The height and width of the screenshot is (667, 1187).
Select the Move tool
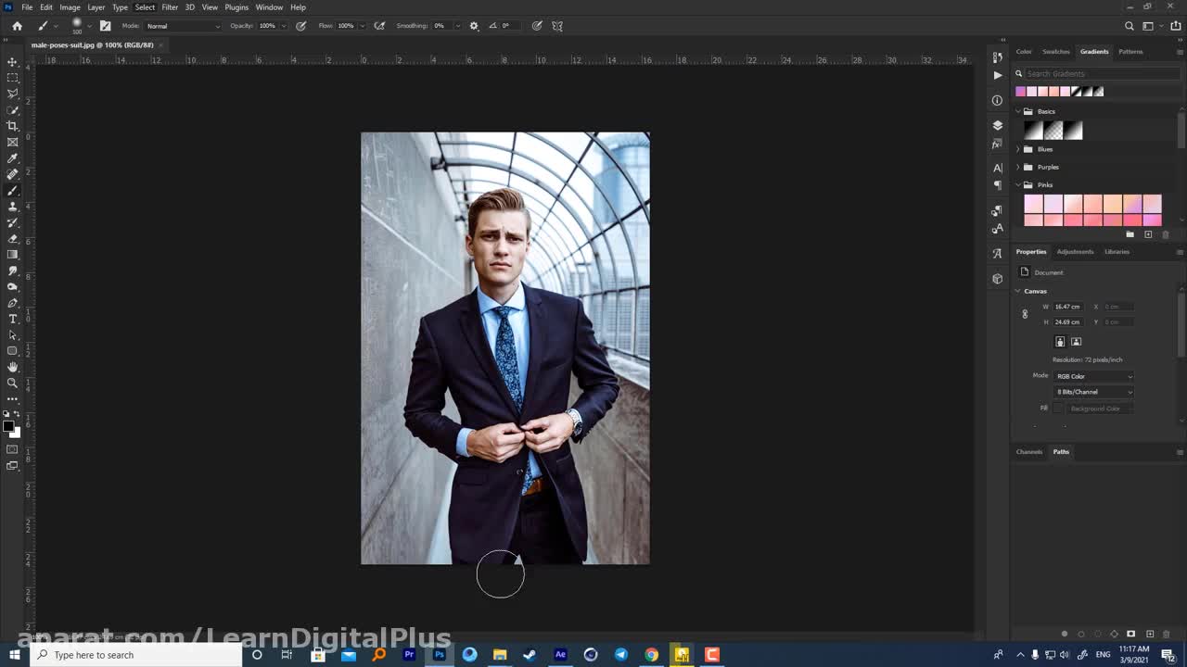13,61
